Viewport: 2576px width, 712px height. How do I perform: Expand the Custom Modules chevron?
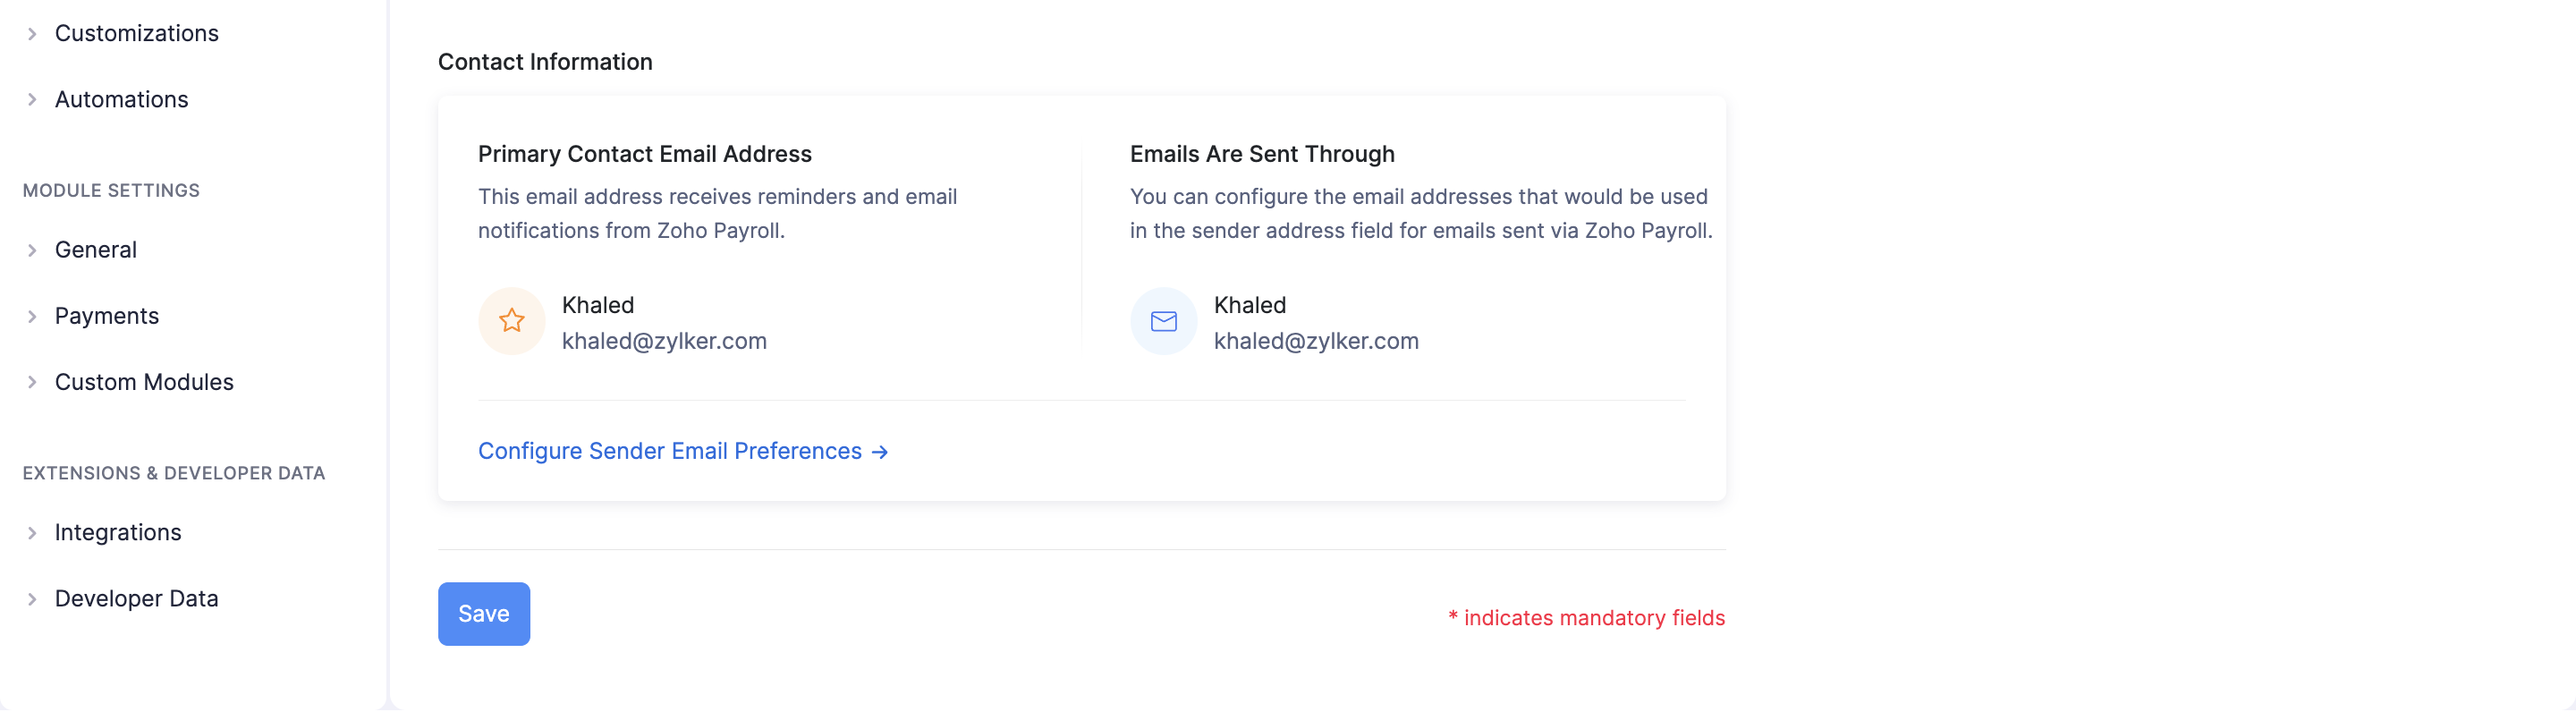32,382
